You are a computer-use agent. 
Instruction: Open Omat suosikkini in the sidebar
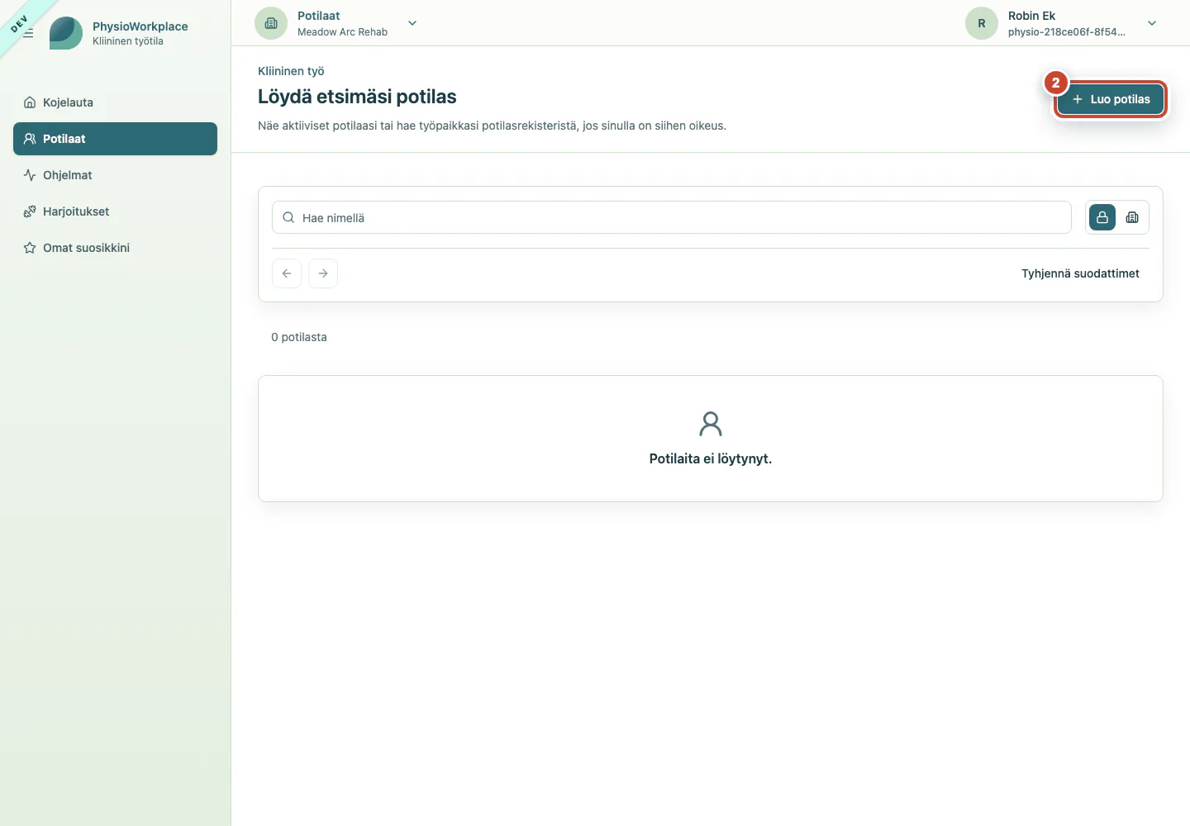click(x=115, y=248)
